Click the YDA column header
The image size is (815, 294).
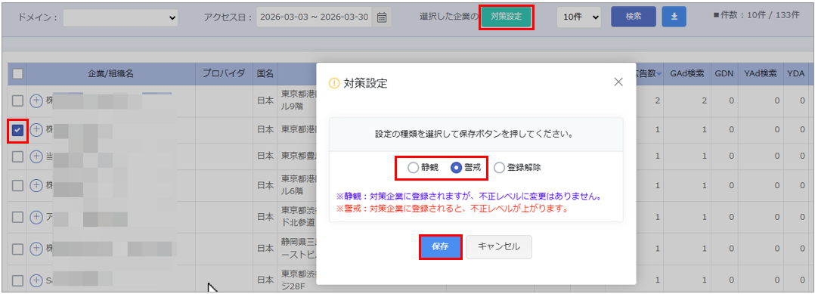(x=796, y=74)
